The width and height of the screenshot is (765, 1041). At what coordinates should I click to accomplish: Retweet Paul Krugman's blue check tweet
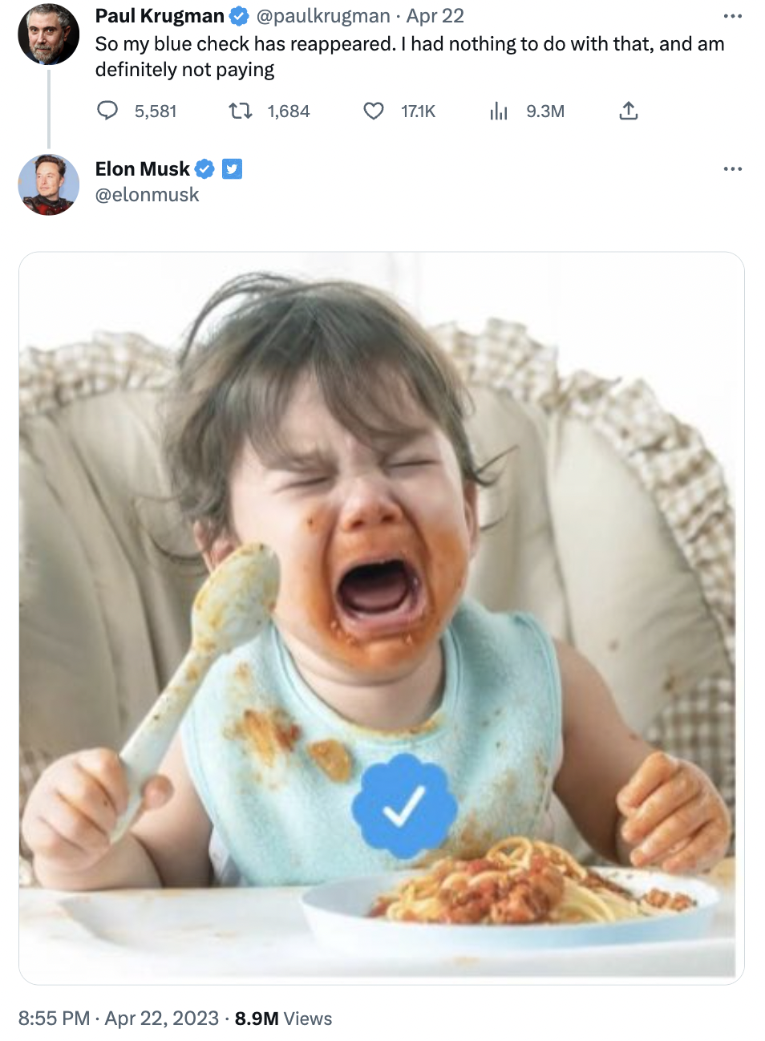click(x=241, y=111)
